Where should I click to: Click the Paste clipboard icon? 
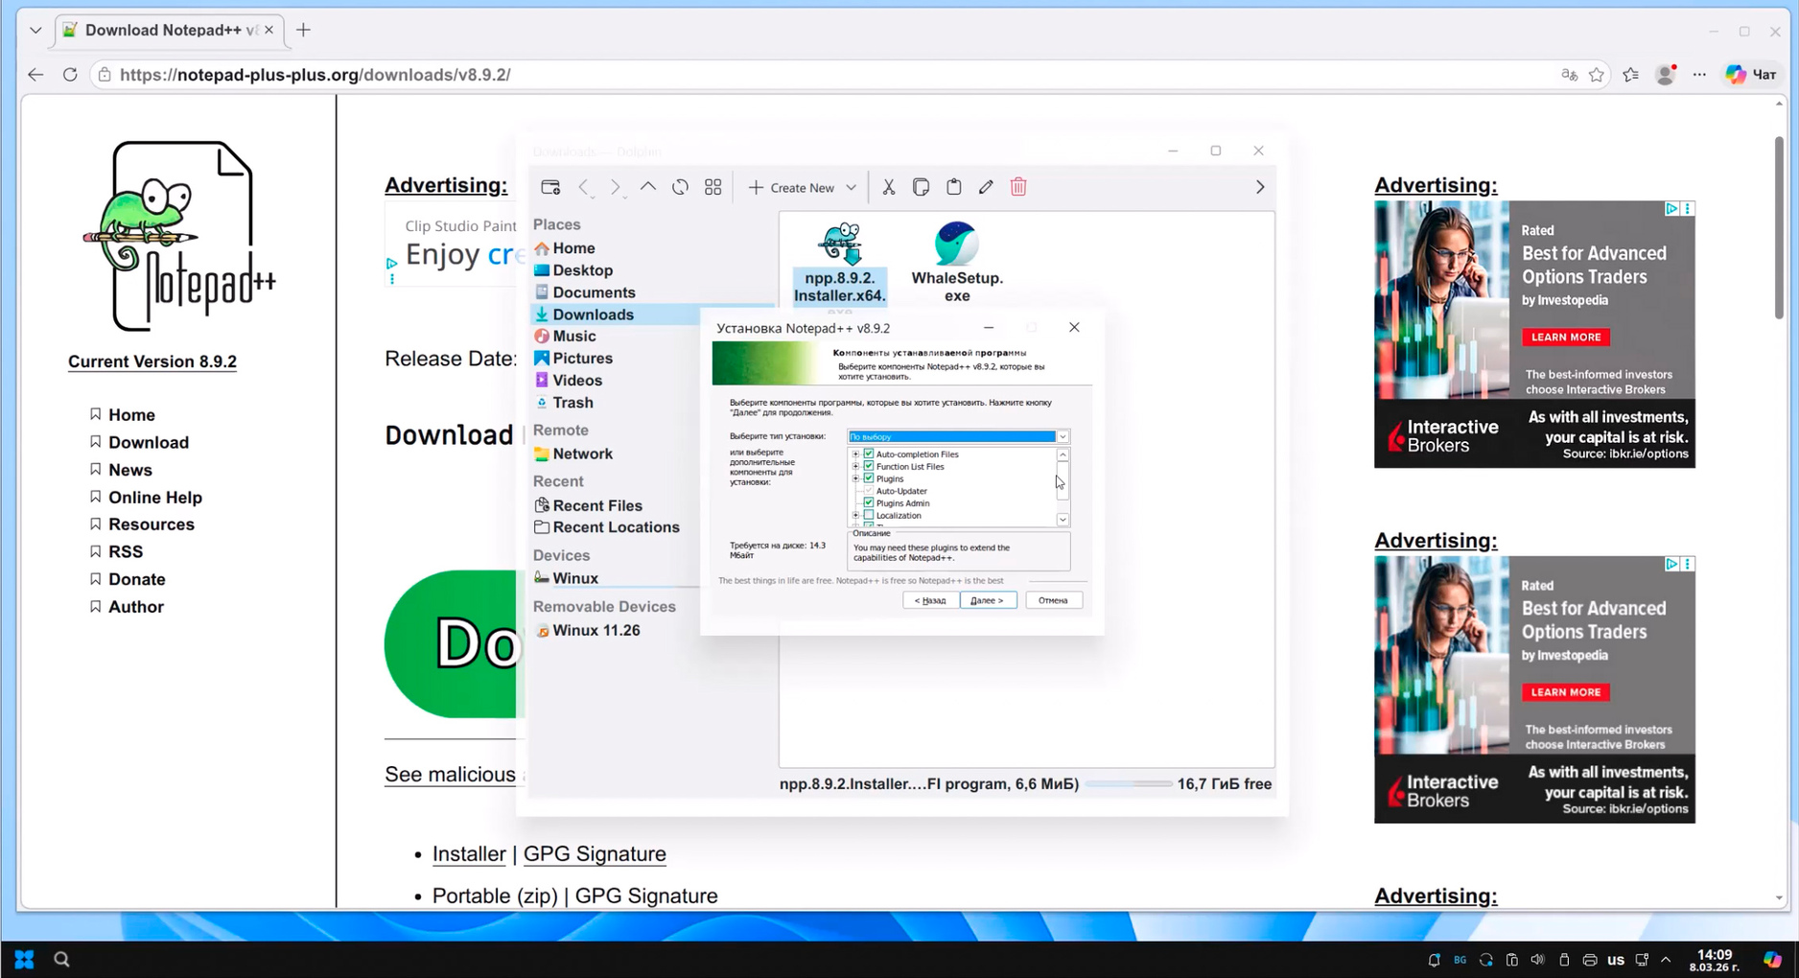[x=953, y=187]
